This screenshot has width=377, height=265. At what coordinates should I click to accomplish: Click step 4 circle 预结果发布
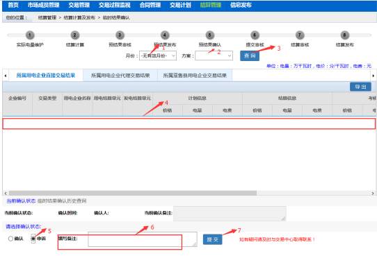tap(165, 35)
